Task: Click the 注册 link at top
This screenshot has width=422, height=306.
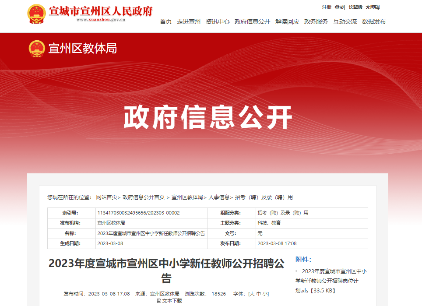Action: pos(327,7)
